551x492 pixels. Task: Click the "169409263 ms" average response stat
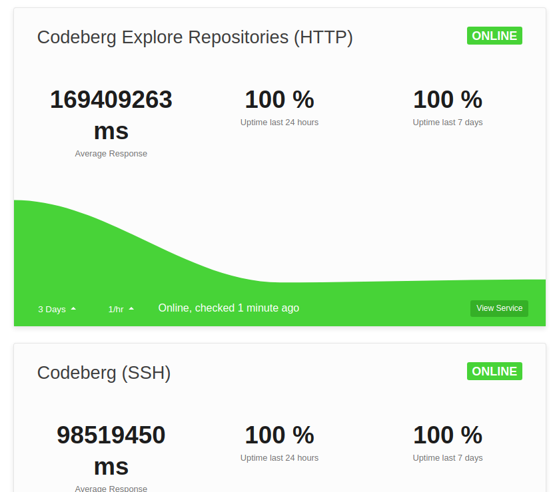[111, 115]
